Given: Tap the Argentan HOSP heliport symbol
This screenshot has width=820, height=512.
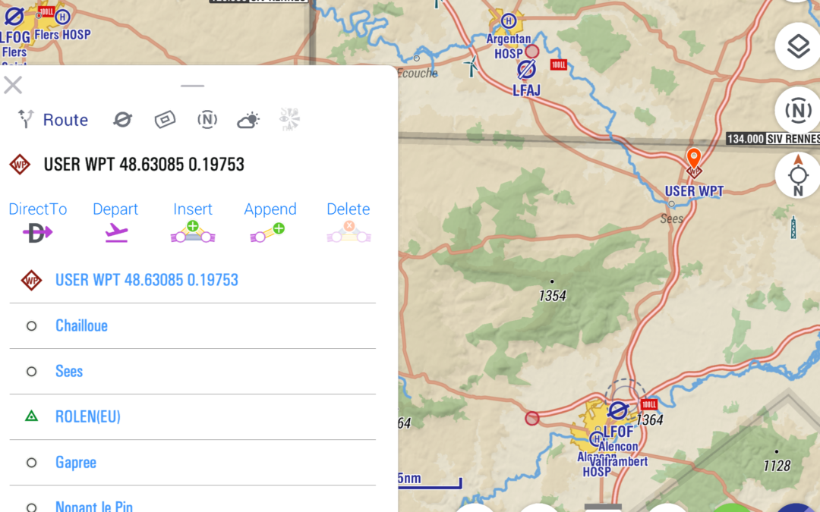Looking at the screenshot, I should click(508, 21).
